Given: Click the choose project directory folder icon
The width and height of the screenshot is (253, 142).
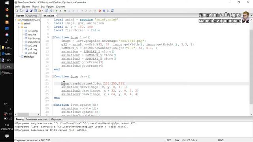Looking at the screenshot, I should (x=40, y=11).
